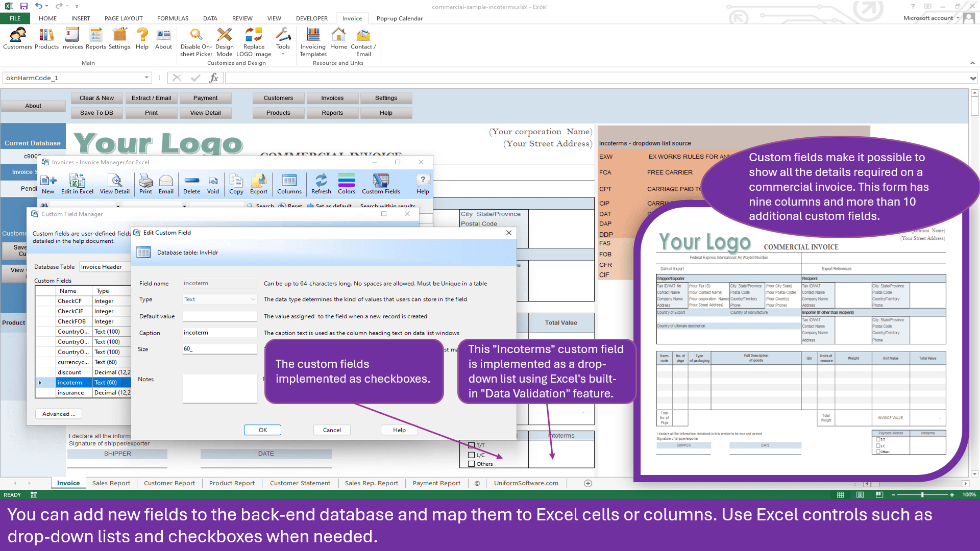Tick the T/T payment checkbox

tap(472, 445)
